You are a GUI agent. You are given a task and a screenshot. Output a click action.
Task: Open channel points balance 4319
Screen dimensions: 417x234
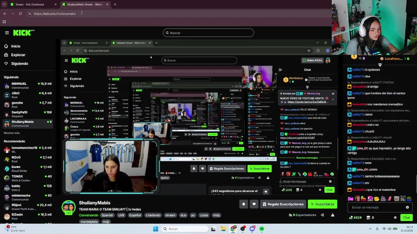point(355,218)
